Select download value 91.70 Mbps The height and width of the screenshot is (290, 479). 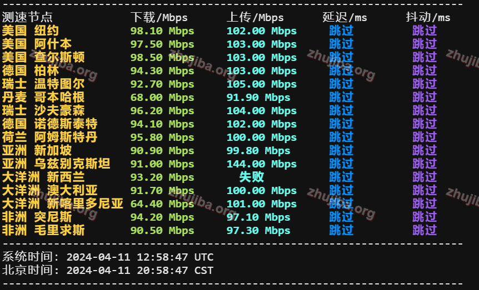[x=162, y=191]
